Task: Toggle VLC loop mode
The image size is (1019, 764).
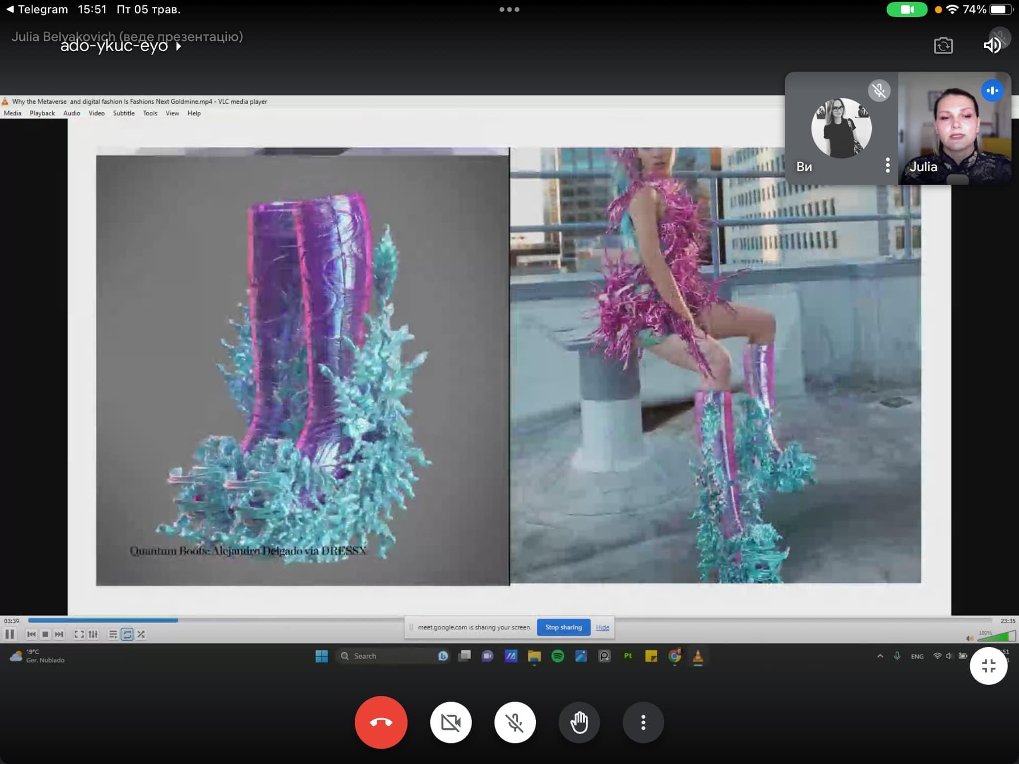Action: (x=127, y=634)
